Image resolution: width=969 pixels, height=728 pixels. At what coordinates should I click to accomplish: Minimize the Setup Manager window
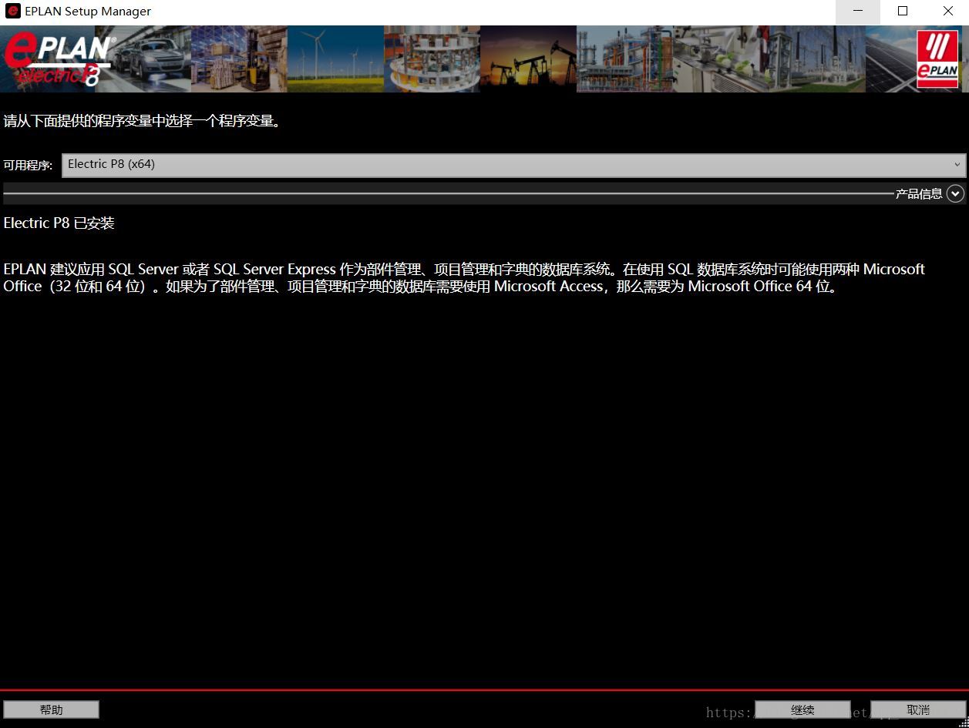pos(857,11)
